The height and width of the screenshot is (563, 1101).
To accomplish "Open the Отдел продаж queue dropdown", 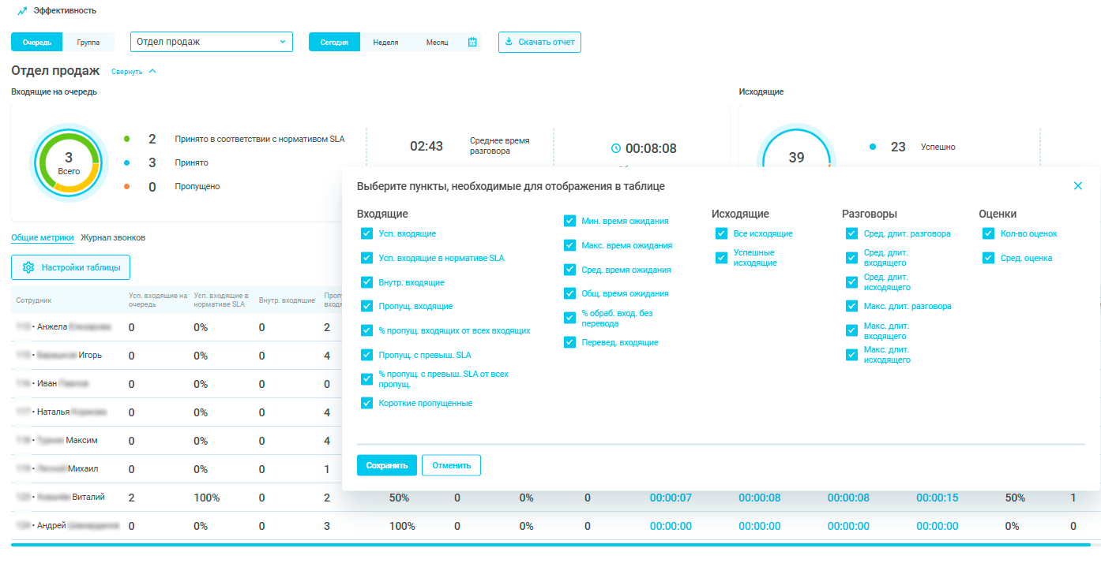I will 211,42.
